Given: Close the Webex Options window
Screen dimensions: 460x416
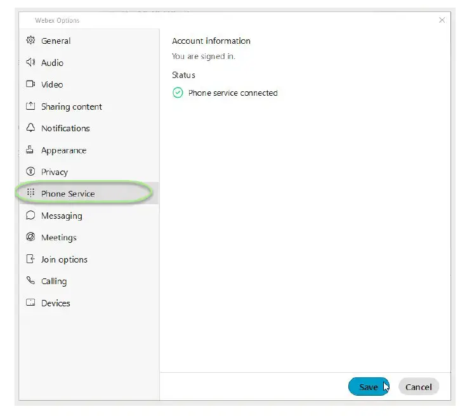Looking at the screenshot, I should (442, 20).
